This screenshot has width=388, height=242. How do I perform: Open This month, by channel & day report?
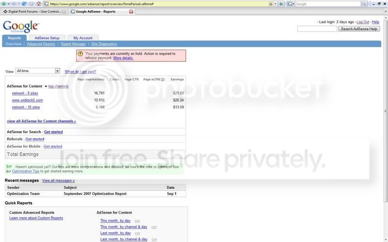click(124, 227)
